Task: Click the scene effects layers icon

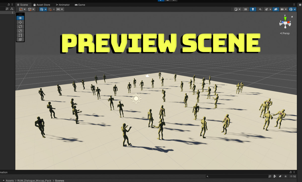Action: click(267, 9)
